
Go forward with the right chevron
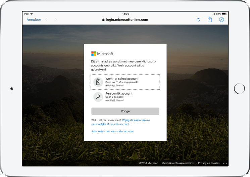pos(56,20)
